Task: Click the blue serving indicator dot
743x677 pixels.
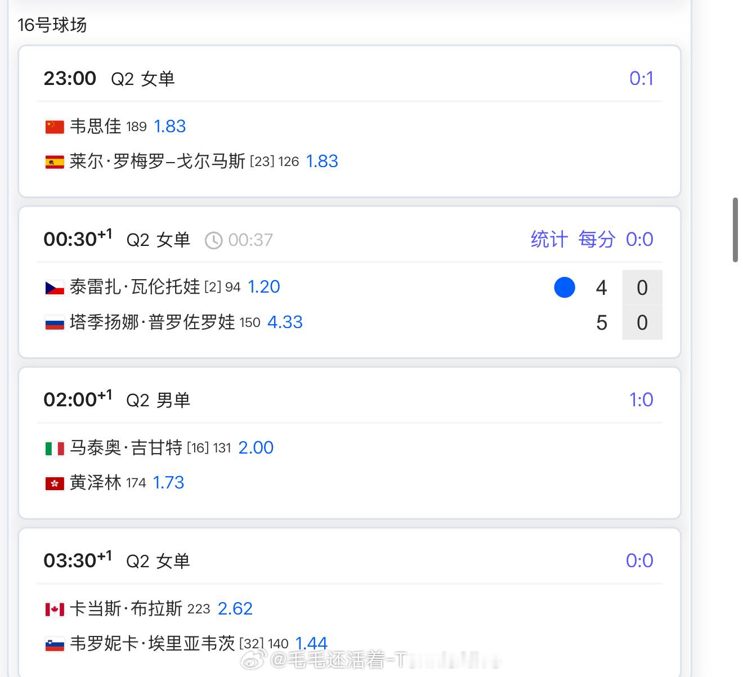Action: tap(565, 288)
